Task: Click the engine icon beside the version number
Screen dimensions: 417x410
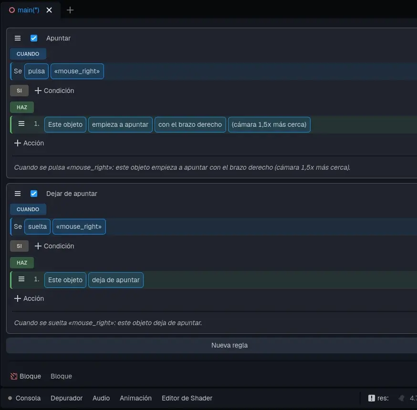Action: [x=402, y=398]
